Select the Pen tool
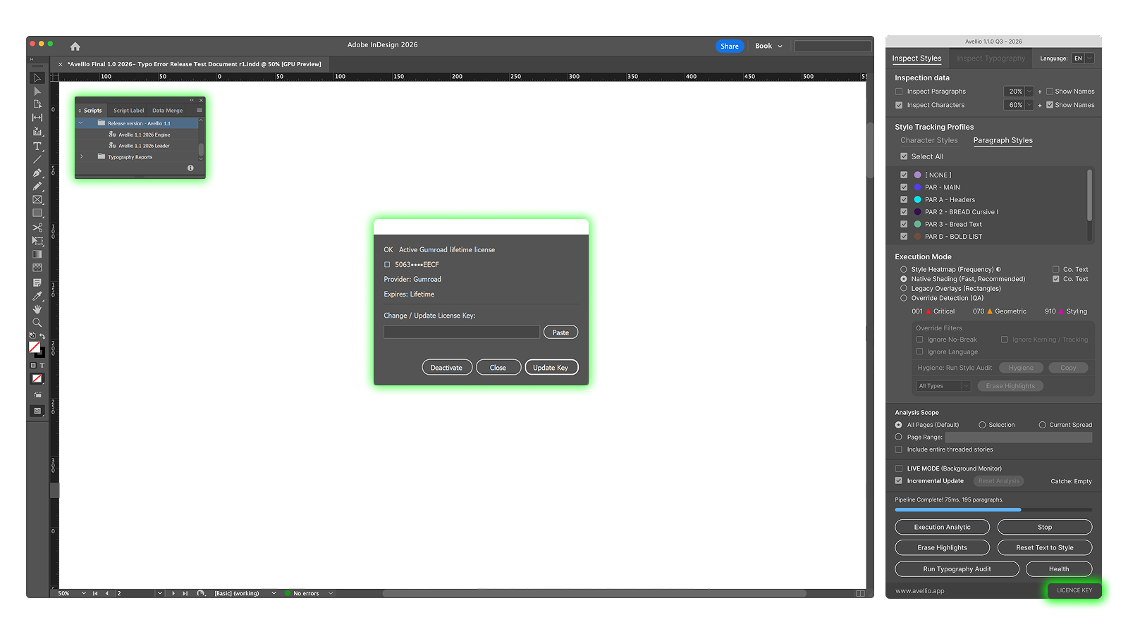Screen dimensions: 1128x634 (x=37, y=173)
